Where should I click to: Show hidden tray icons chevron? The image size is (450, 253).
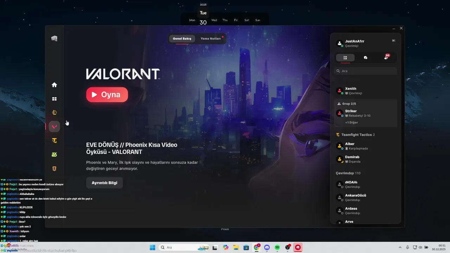click(x=400, y=247)
